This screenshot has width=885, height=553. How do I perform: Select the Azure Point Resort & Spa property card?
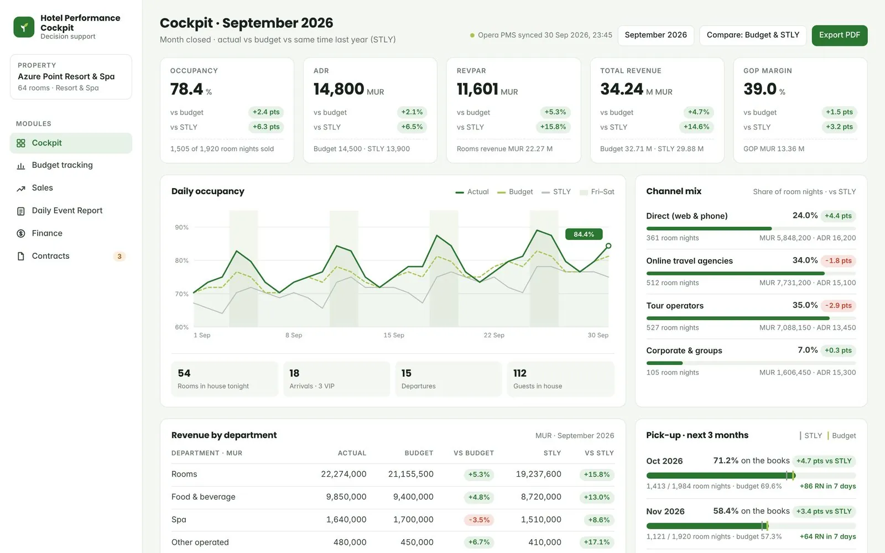coord(71,77)
